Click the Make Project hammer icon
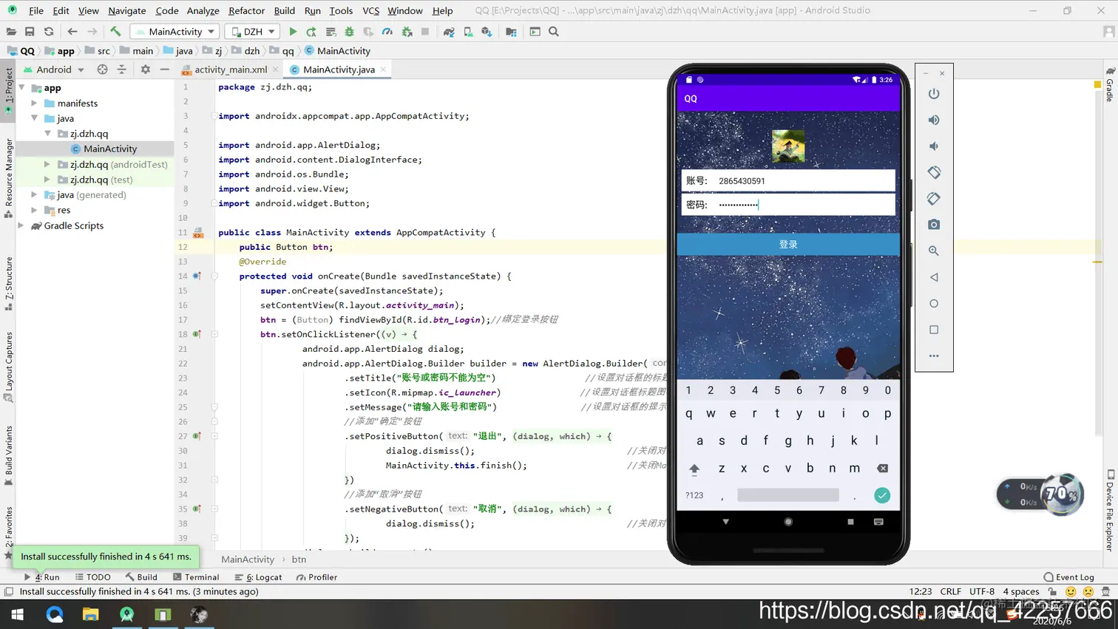The width and height of the screenshot is (1118, 629). point(115,32)
